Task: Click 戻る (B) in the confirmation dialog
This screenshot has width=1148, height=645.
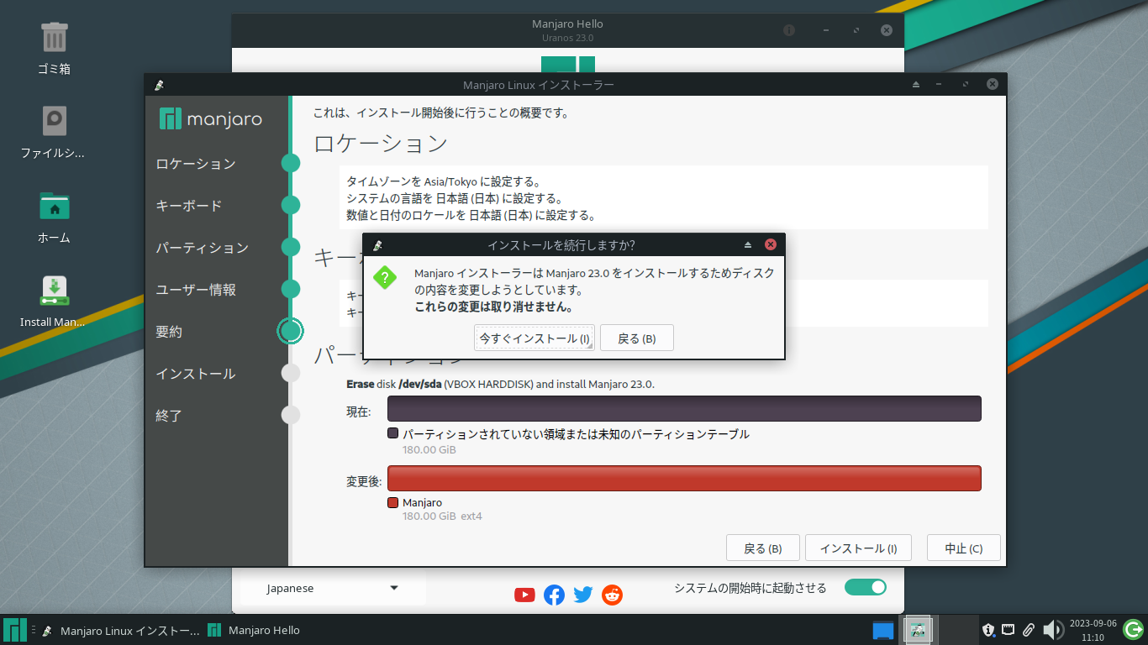Action: [637, 338]
